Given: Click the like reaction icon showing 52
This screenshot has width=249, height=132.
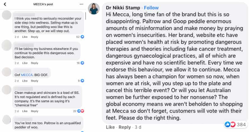Looking at the screenshot, I should coord(82,37).
